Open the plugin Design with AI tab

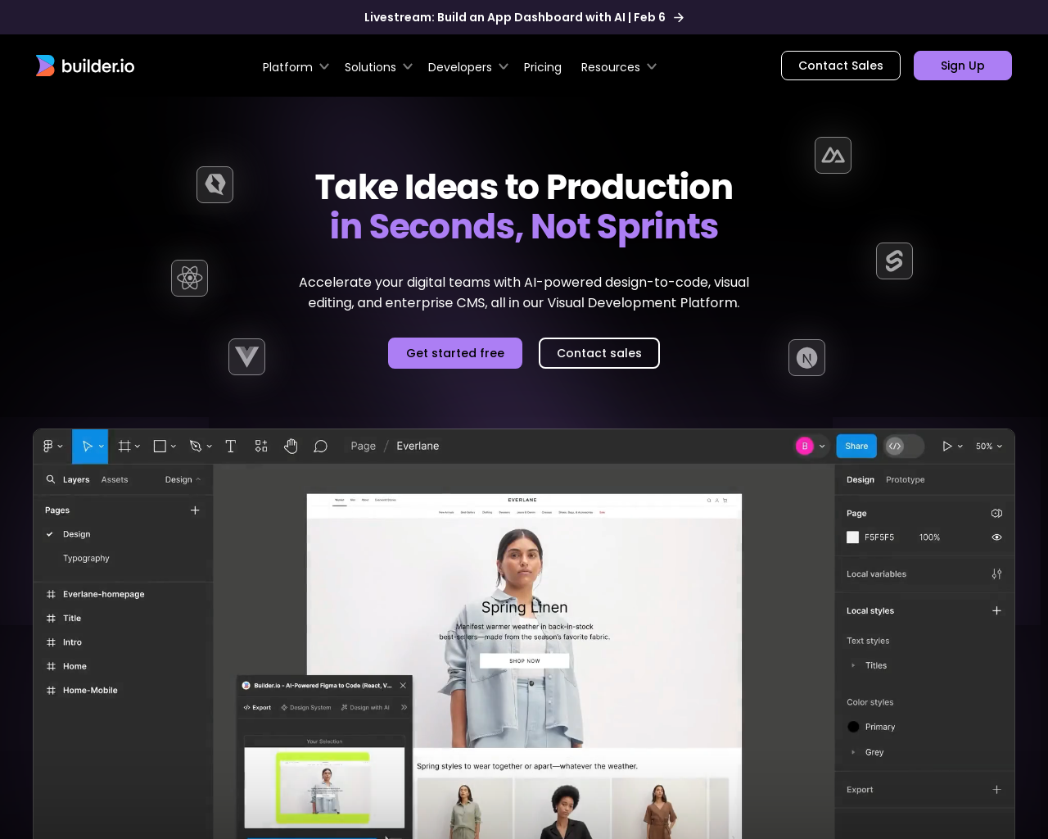click(365, 707)
